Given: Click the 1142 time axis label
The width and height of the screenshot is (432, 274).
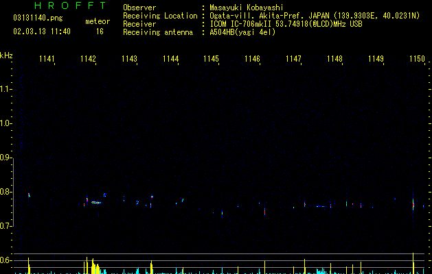Looking at the screenshot, I should point(88,58).
